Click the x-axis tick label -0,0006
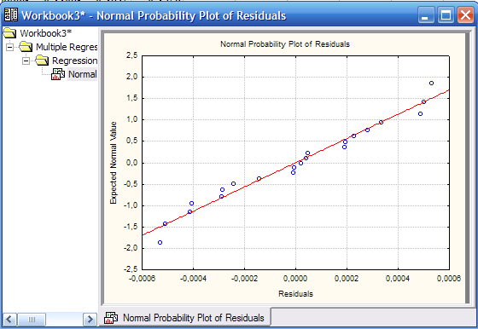 point(142,279)
